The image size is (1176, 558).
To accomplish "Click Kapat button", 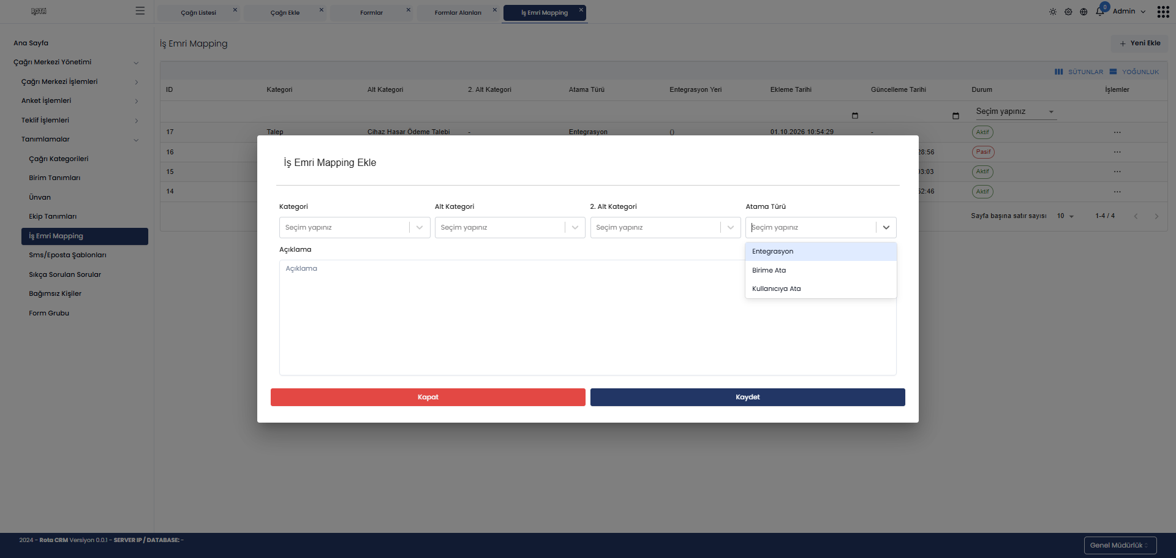I will [428, 397].
